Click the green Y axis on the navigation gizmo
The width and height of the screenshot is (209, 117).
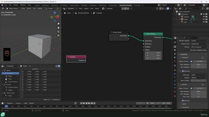(52, 17)
